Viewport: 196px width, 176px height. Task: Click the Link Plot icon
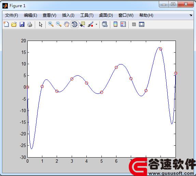pos(104,24)
